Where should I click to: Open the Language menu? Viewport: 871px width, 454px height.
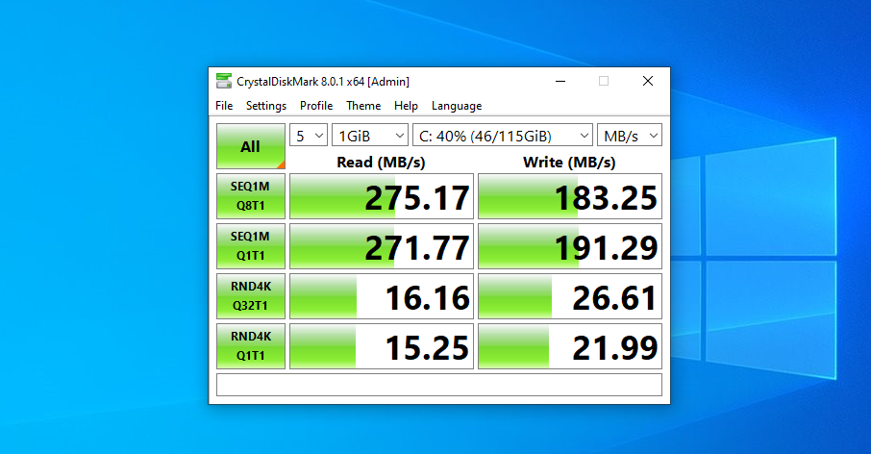point(457,106)
